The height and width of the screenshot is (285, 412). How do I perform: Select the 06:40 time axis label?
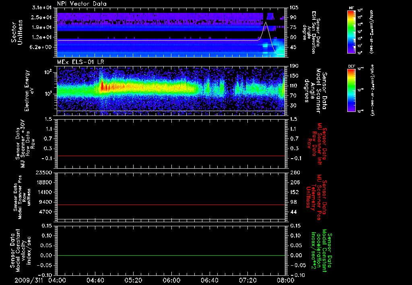[209, 280]
